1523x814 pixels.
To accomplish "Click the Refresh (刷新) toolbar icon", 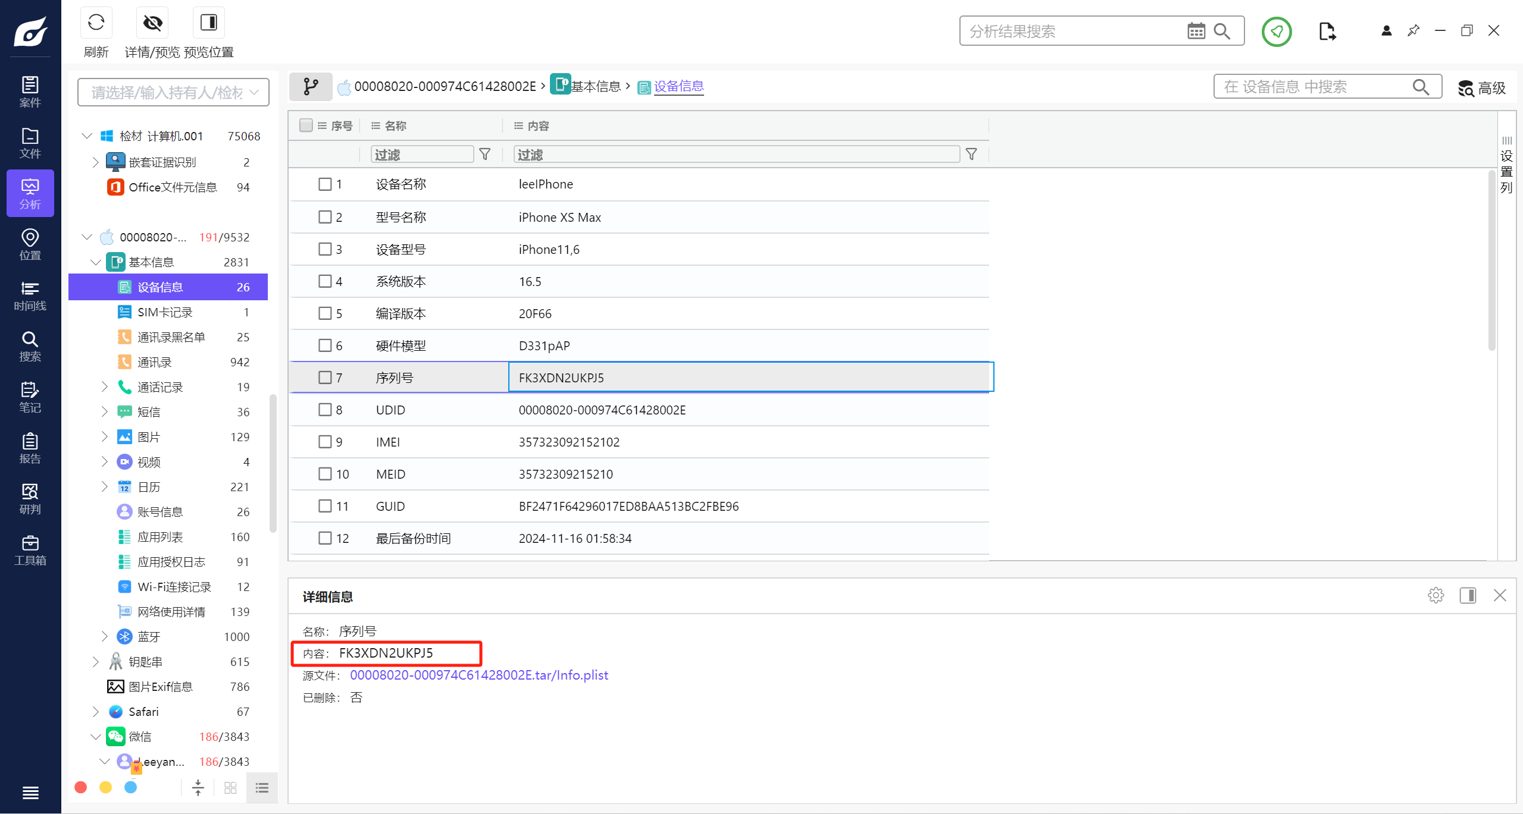I will (x=96, y=24).
